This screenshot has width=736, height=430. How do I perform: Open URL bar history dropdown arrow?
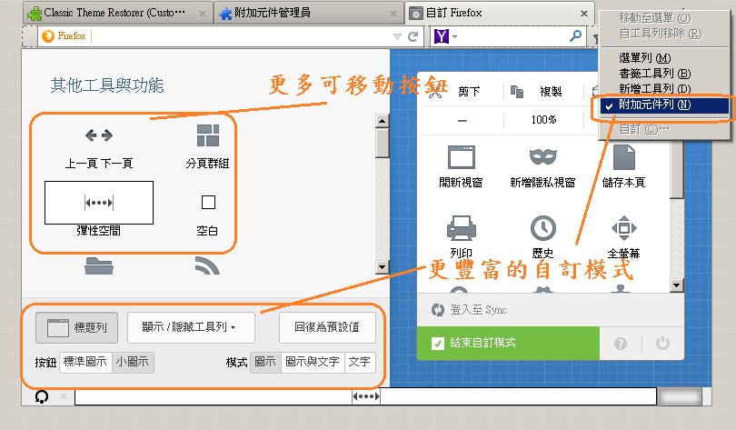pyautogui.click(x=397, y=36)
